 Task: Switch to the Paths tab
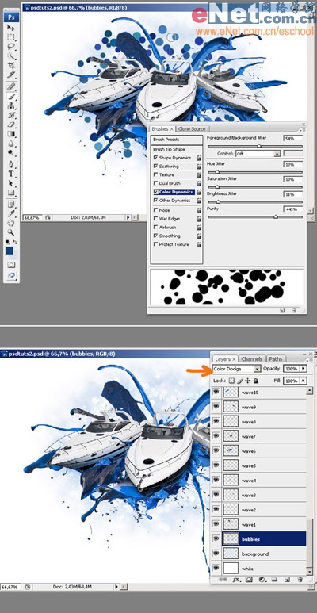(276, 359)
